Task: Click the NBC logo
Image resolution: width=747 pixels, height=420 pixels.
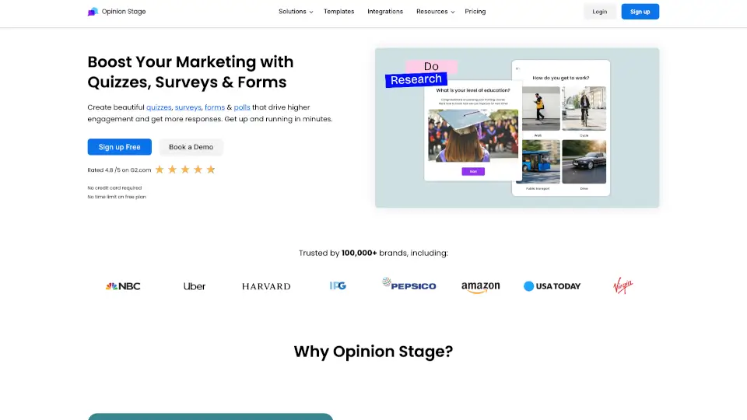Action: pyautogui.click(x=123, y=286)
